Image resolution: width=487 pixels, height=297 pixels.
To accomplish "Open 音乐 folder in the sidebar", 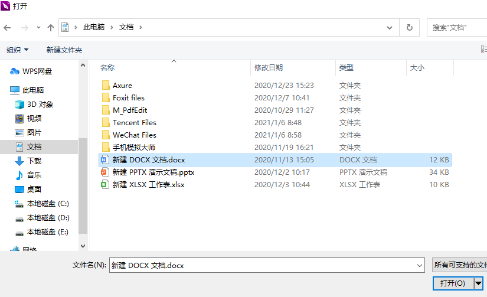I will click(x=28, y=175).
